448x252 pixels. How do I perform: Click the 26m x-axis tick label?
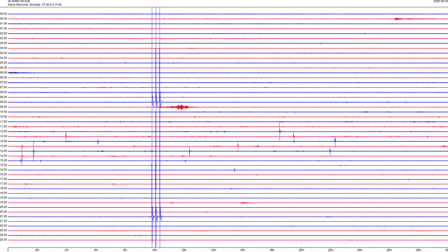(389, 250)
